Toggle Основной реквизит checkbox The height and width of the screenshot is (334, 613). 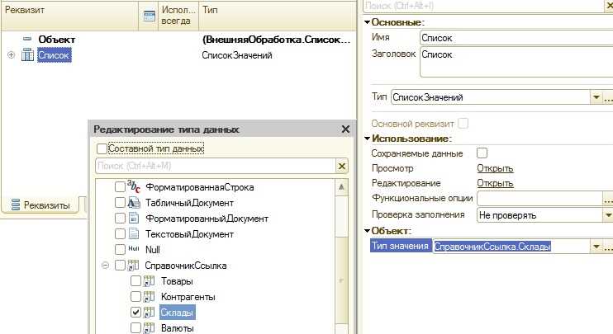pos(463,124)
